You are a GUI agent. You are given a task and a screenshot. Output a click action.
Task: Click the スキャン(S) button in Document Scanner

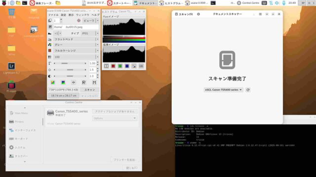point(184,14)
